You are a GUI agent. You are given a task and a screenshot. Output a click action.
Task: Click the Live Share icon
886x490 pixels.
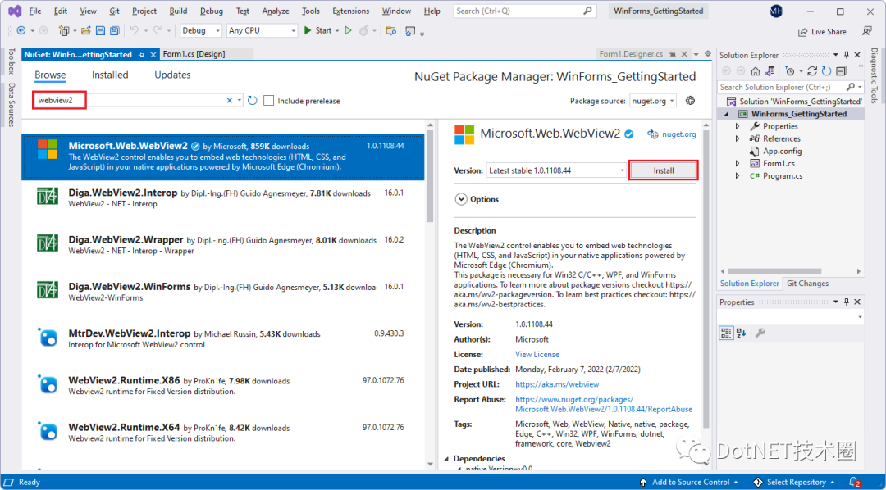(803, 32)
